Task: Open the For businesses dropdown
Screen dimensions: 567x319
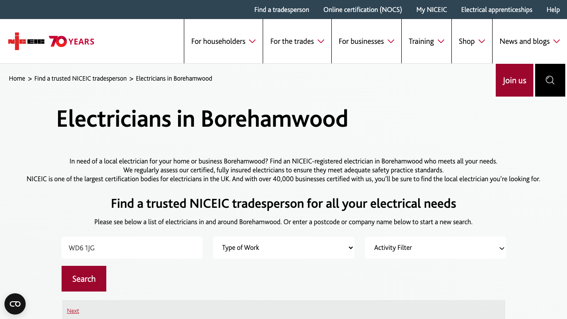Action: tap(366, 41)
